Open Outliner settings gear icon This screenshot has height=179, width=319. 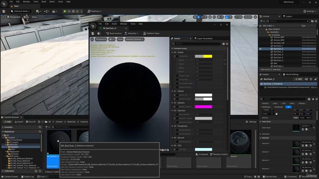click(x=316, y=21)
